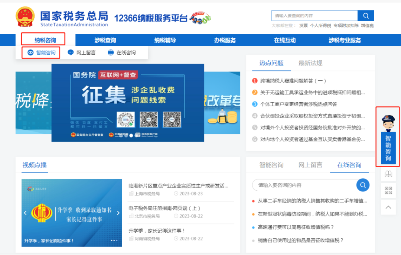Image resolution: width=401 pixels, height=255 pixels.
Task: Show next video with right arrow
Action: [x=118, y=213]
